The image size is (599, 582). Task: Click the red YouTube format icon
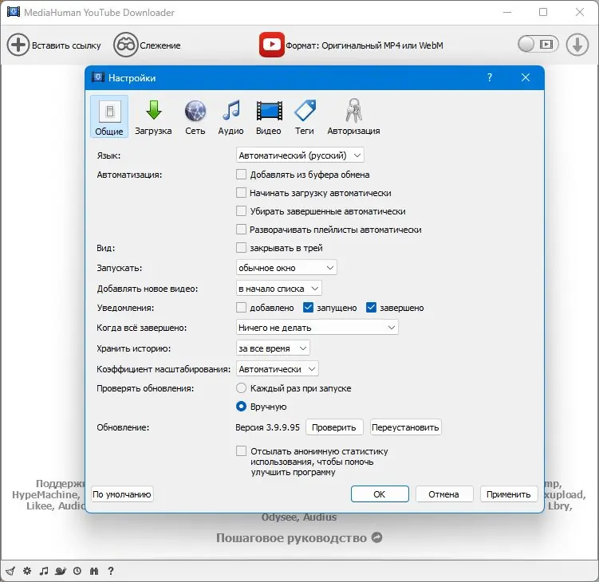click(272, 45)
